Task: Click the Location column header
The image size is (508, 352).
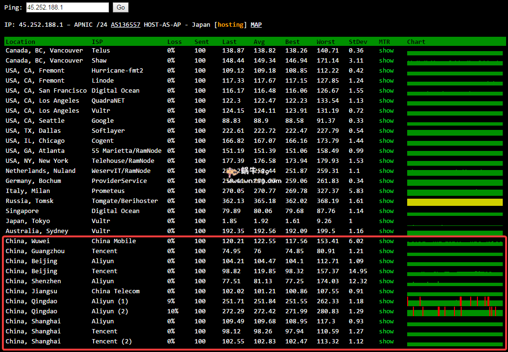Action: click(21, 42)
